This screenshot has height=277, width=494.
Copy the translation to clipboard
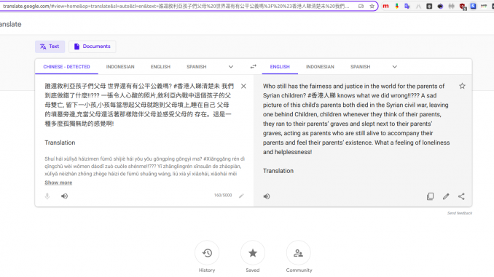pos(430,196)
